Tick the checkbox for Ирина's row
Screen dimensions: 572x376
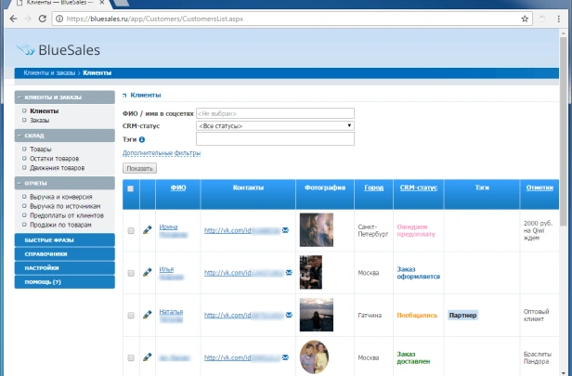click(131, 230)
